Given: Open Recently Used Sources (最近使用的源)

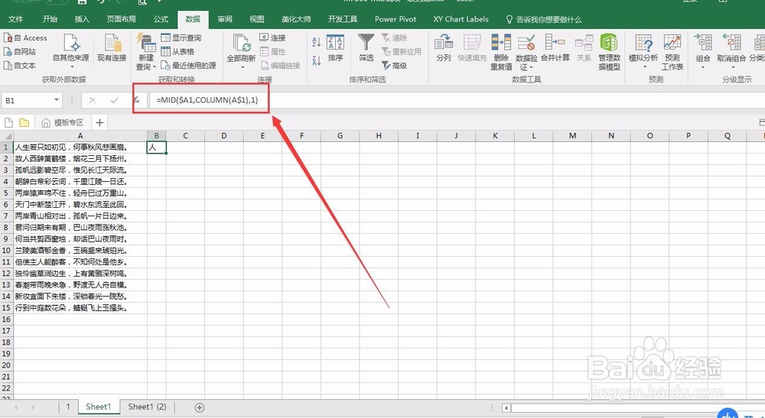Looking at the screenshot, I should pos(188,65).
